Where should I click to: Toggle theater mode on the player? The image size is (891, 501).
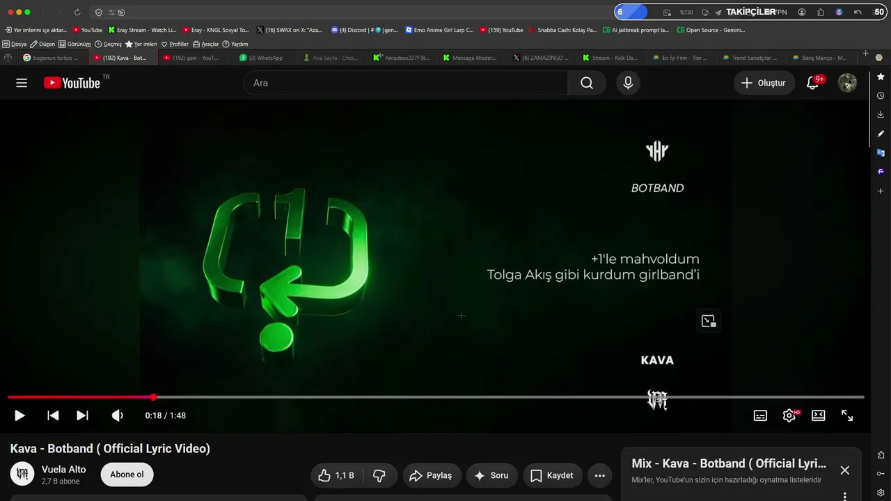[x=819, y=415]
